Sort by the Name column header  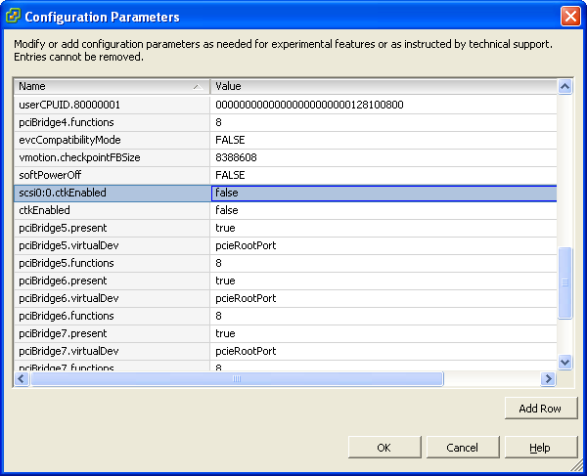[x=111, y=86]
